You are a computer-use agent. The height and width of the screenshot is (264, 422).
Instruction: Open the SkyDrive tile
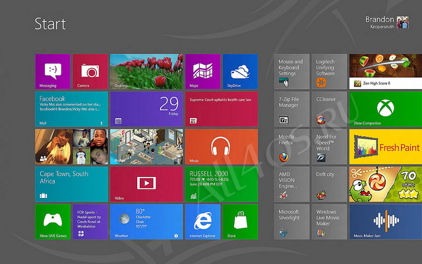point(240,71)
